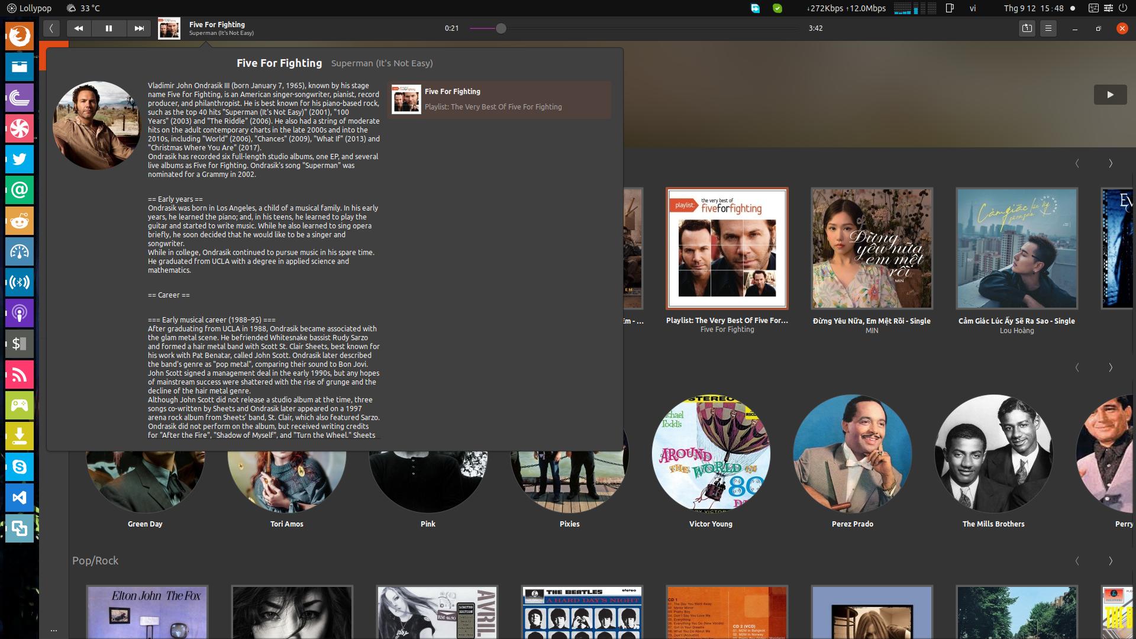
Task: Open the Avril album cover
Action: [437, 612]
